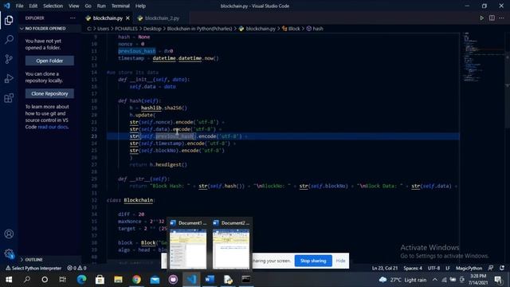Screen dimensions: 510x287
Task: Open Run and Debug view
Action: [x=9, y=78]
